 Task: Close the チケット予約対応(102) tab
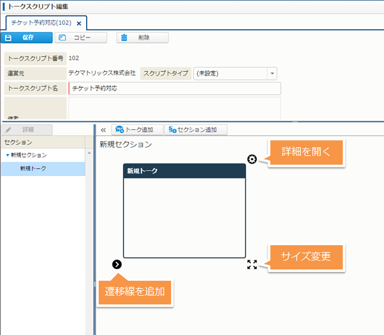tap(79, 23)
